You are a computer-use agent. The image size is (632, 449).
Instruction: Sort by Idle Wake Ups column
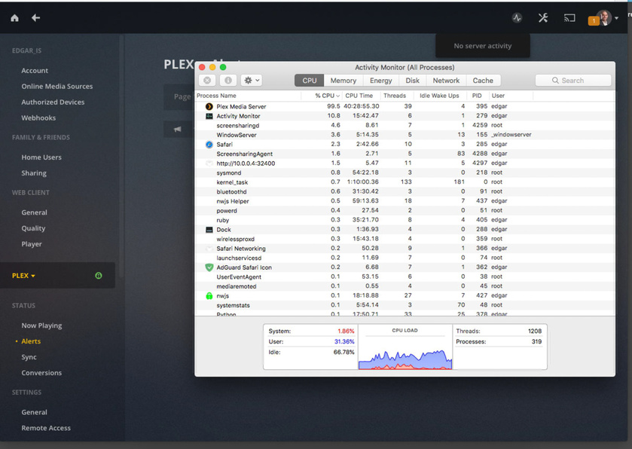coord(439,96)
